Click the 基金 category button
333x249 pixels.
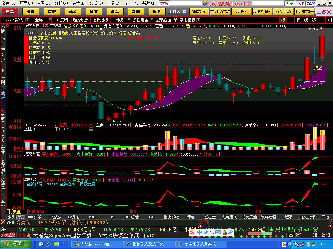[x=73, y=11]
